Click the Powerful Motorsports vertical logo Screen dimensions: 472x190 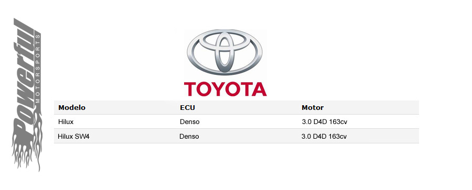[27, 95]
